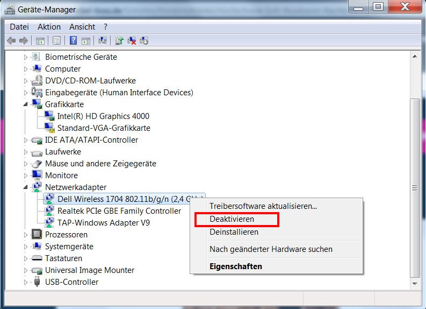The width and height of the screenshot is (426, 309).
Task: Expand the Universal Image Mounter node
Action: (26, 270)
